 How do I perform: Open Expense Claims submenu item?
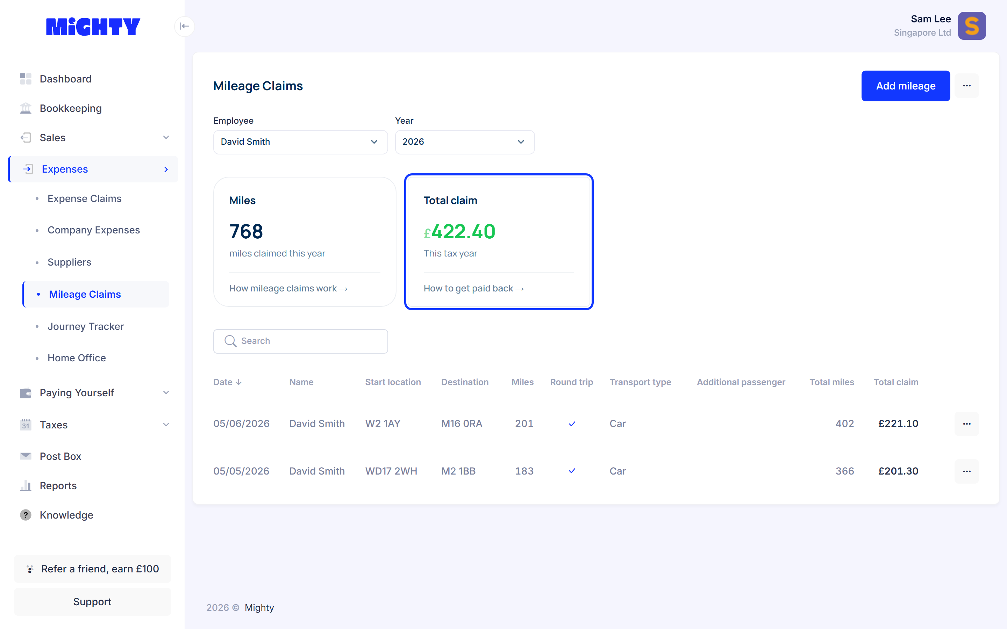(x=85, y=198)
